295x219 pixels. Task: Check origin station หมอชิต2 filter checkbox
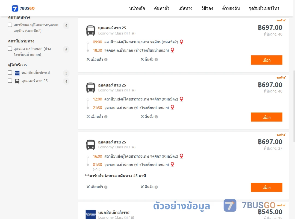click(10, 25)
